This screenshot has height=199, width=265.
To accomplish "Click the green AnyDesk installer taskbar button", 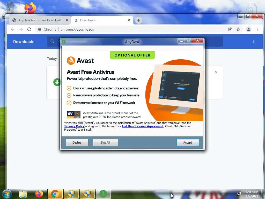I will [103, 194].
